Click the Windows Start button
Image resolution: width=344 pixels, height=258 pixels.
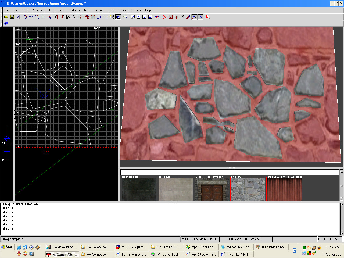click(x=8, y=247)
